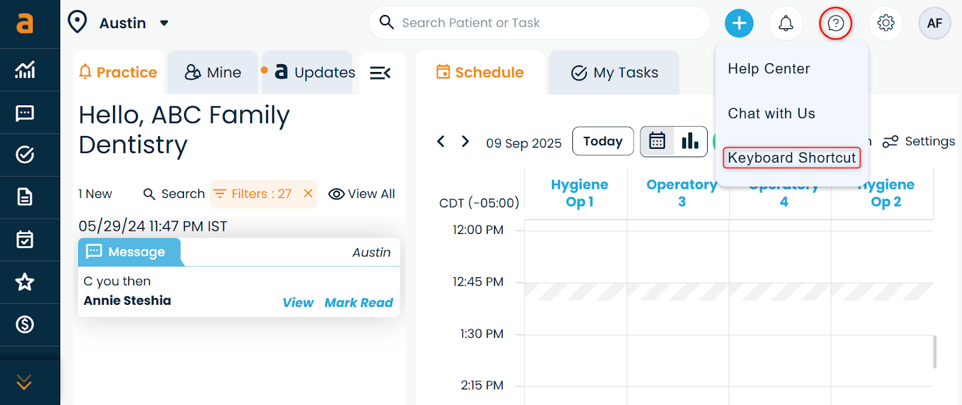Open the messages icon in left sidebar
This screenshot has height=405, width=962.
pos(25,113)
